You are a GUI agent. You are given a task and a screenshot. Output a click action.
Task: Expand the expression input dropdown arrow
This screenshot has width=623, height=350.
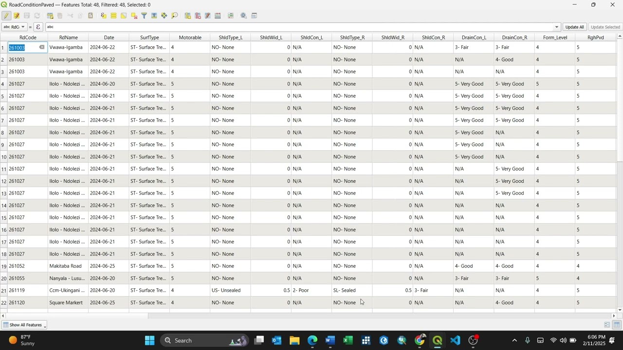tap(557, 27)
